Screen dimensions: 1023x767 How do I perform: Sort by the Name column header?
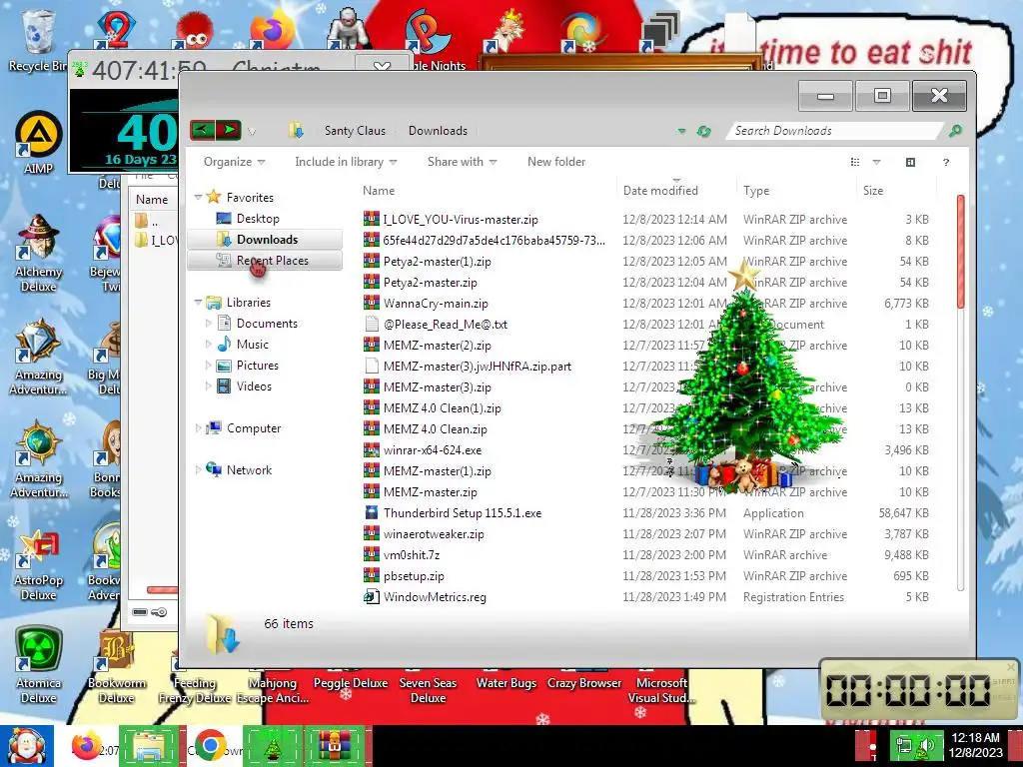tap(379, 191)
